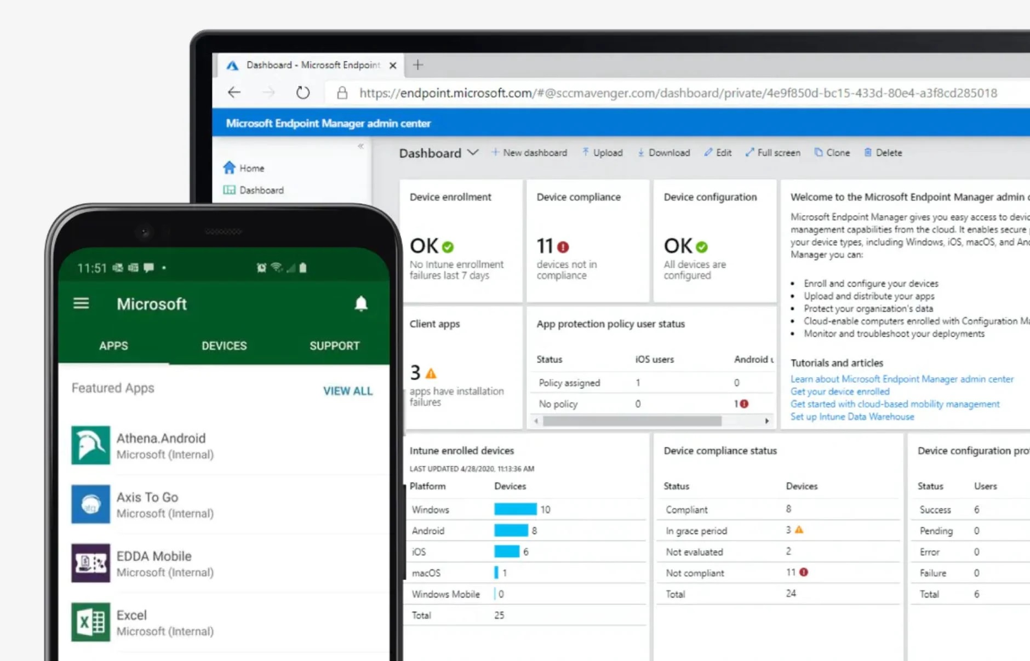Image resolution: width=1030 pixels, height=661 pixels.
Task: Click Clone in the dashboard toolbar
Action: point(832,153)
